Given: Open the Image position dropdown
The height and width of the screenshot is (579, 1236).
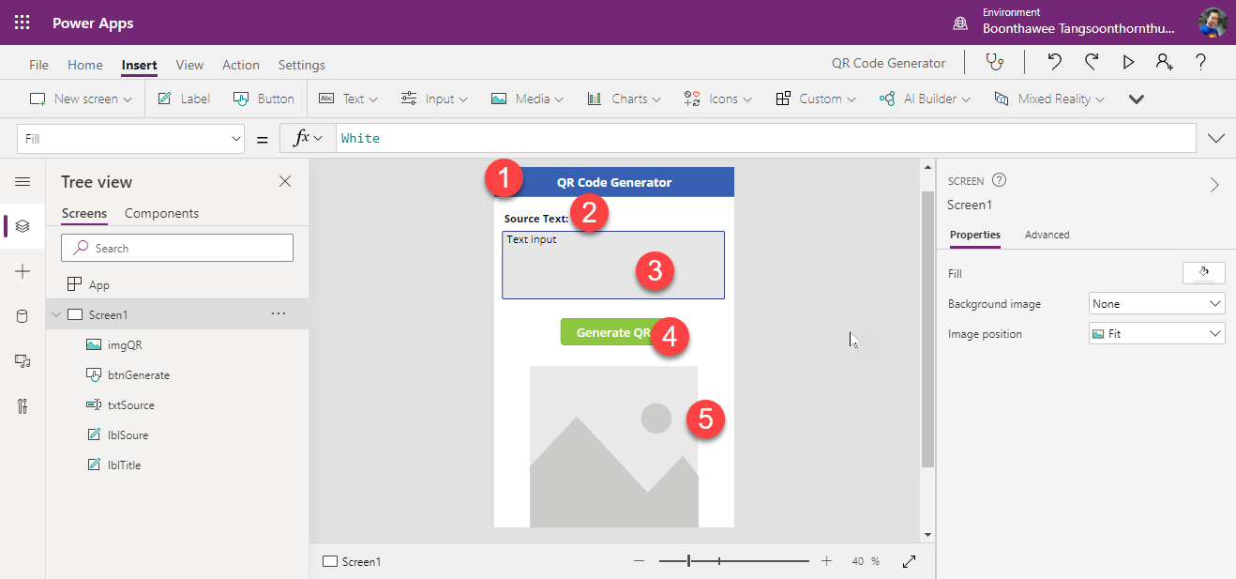Looking at the screenshot, I should 1157,334.
